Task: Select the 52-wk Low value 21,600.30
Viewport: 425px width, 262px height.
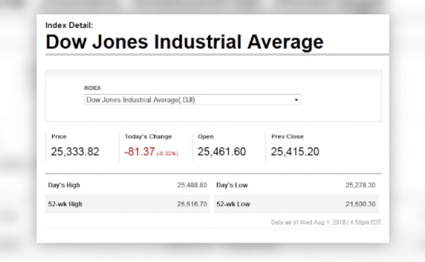Action: coord(361,204)
